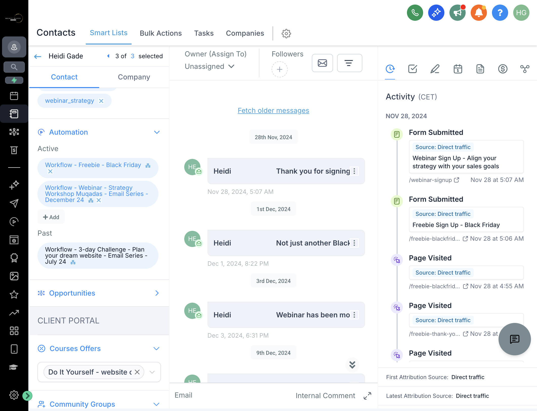Open the Owner Unassigned dropdown

coord(210,66)
